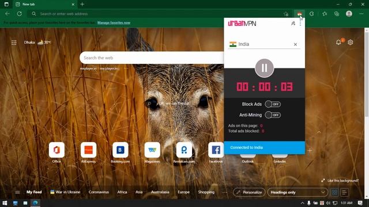Show hidden system tray icons

pyautogui.click(x=302, y=203)
